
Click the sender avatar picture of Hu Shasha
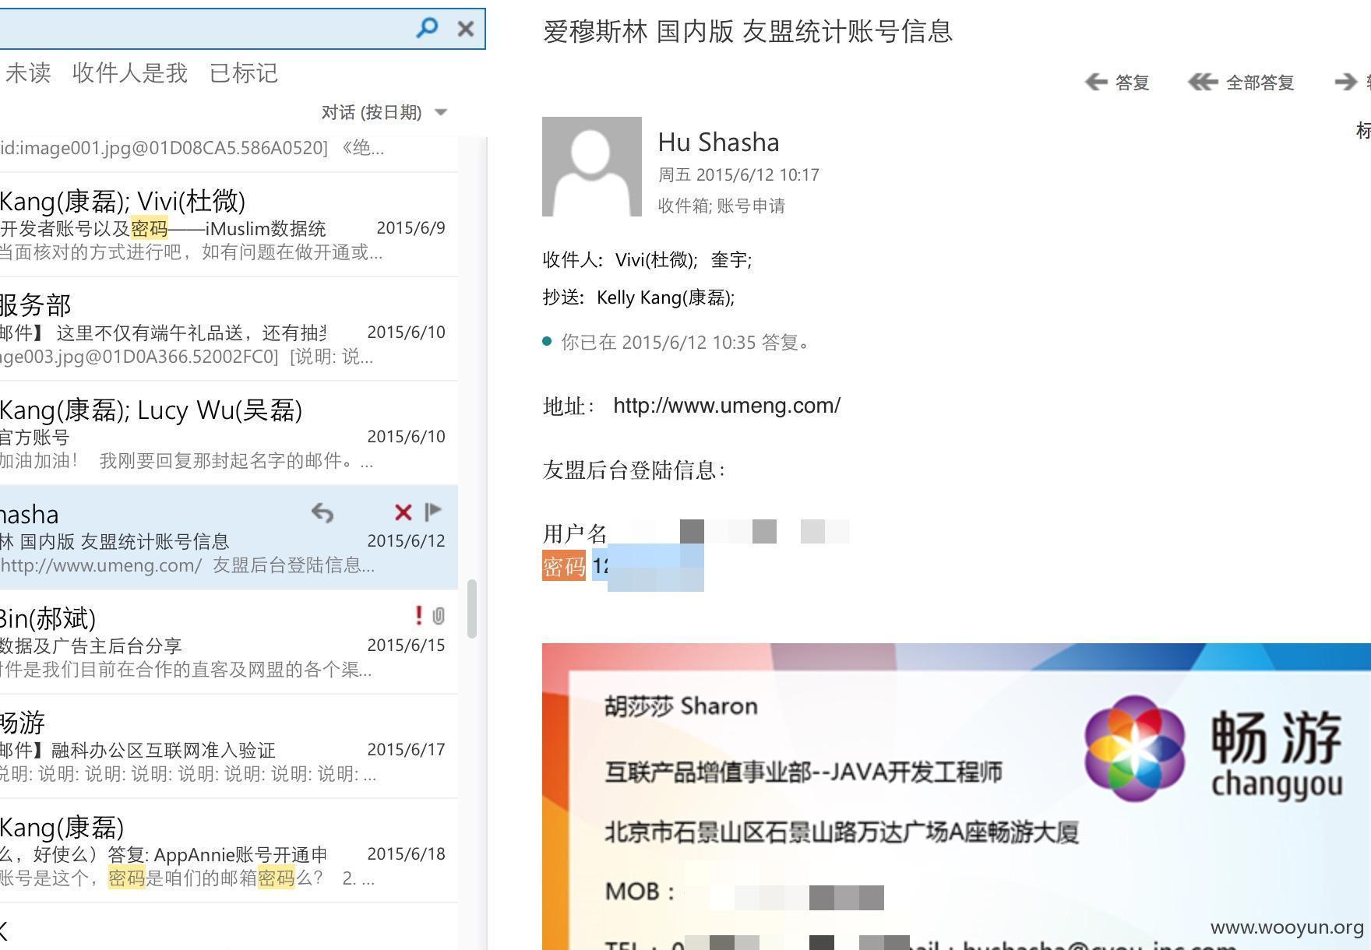point(592,167)
